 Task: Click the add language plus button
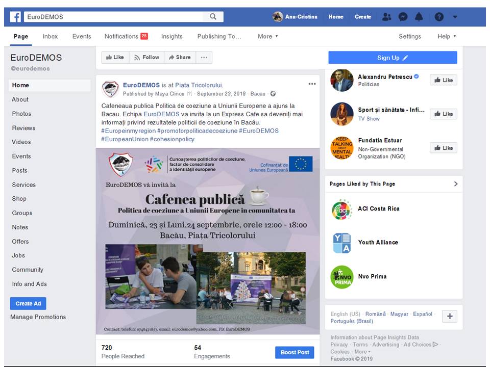click(x=450, y=316)
